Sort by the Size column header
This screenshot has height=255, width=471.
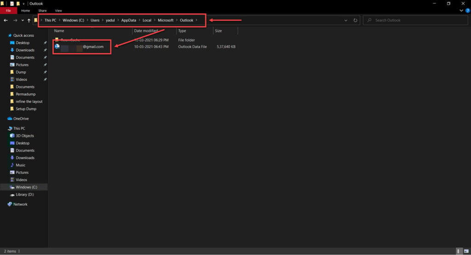tap(218, 31)
